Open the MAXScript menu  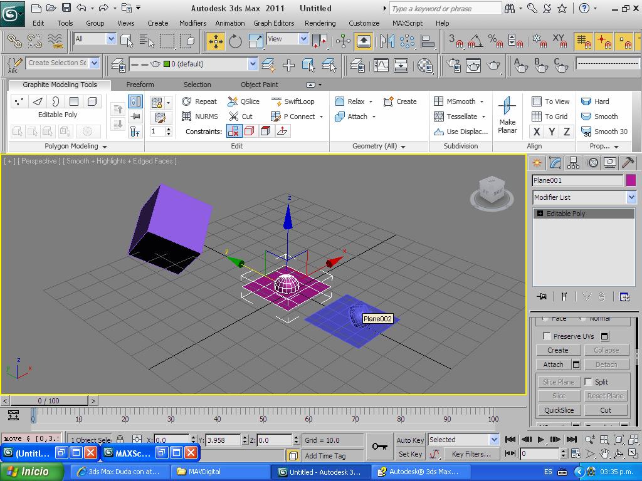tap(408, 23)
